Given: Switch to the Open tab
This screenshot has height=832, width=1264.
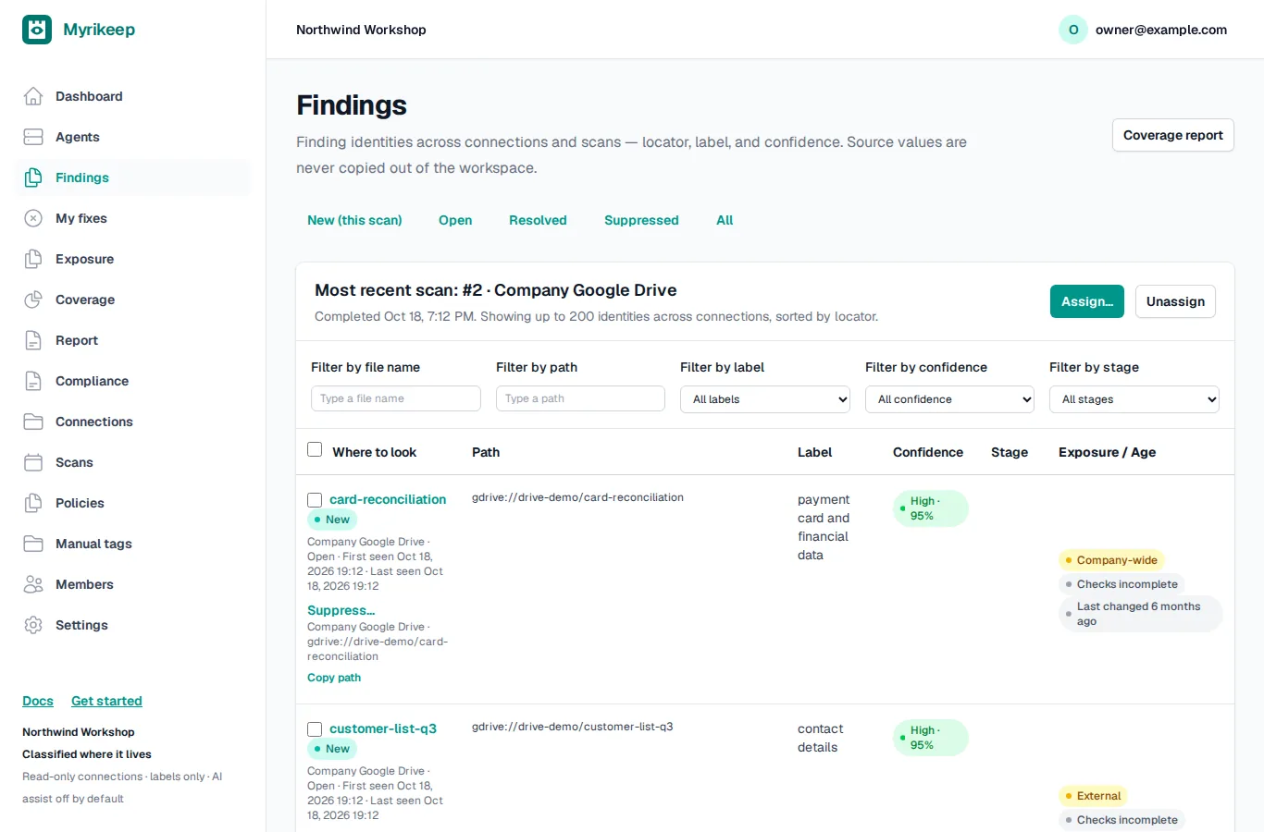Looking at the screenshot, I should click(x=455, y=220).
